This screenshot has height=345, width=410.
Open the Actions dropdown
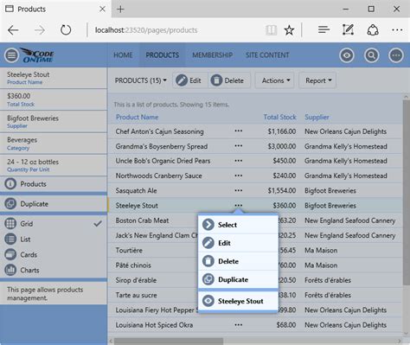coord(275,80)
